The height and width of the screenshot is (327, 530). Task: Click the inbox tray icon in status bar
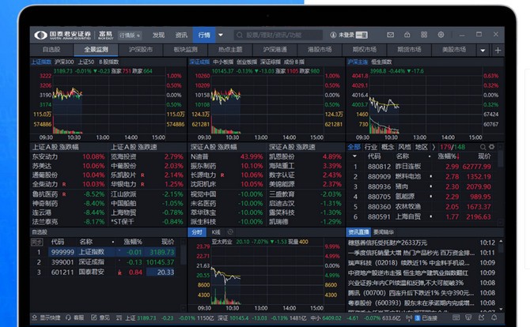tap(468, 318)
